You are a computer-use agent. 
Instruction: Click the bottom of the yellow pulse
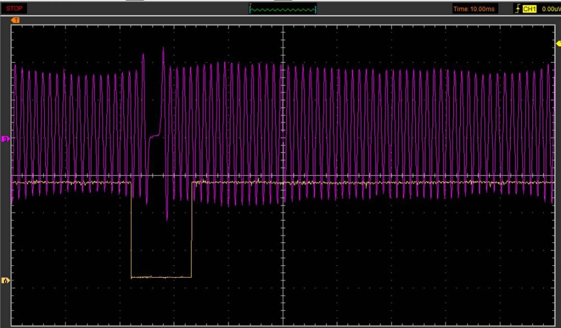pyautogui.click(x=161, y=277)
